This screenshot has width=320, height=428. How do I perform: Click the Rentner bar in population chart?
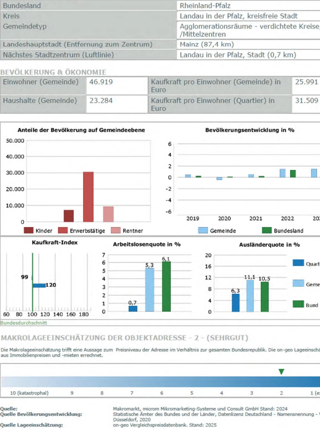108,214
